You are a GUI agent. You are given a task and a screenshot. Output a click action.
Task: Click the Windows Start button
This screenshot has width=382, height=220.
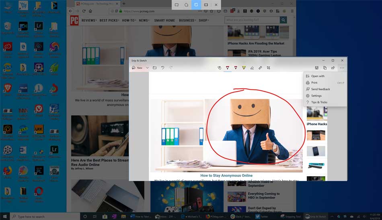click(5, 216)
